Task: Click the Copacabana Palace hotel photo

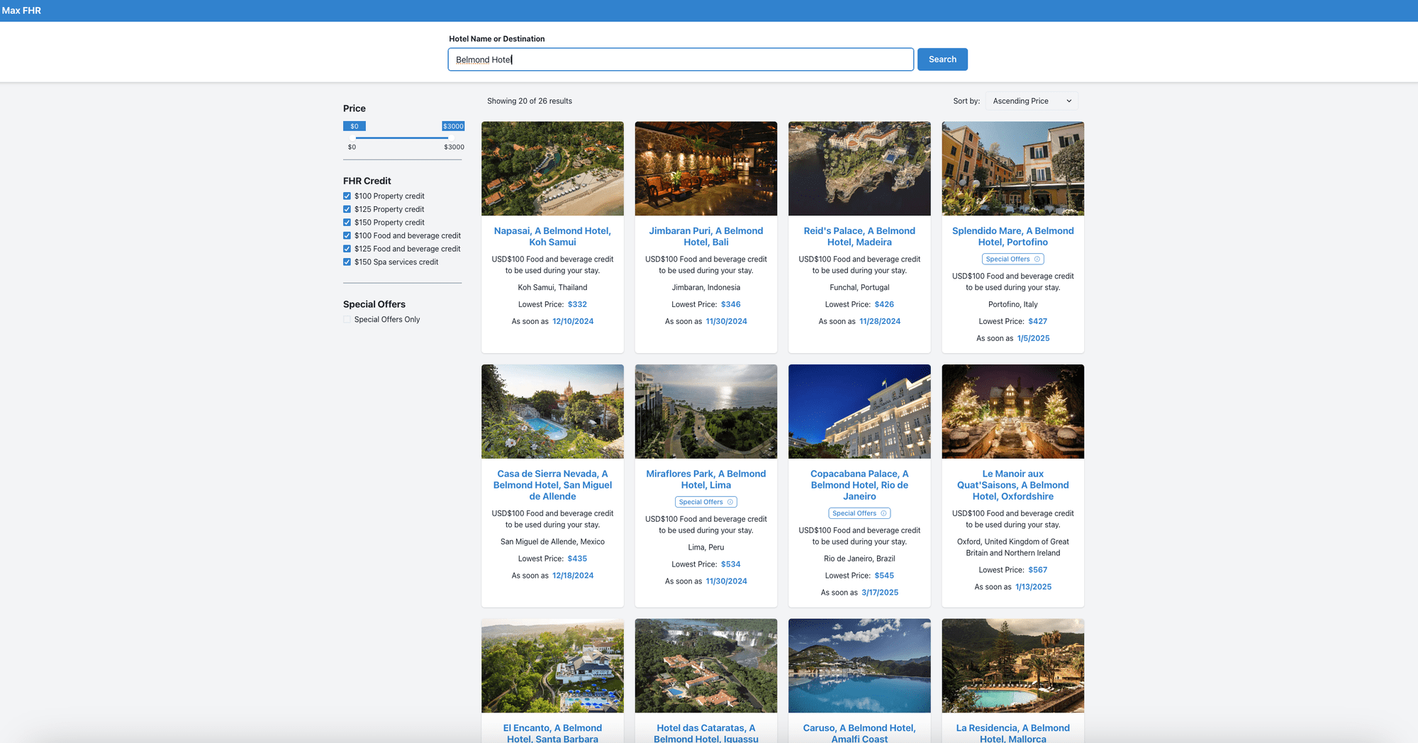Action: pos(859,412)
